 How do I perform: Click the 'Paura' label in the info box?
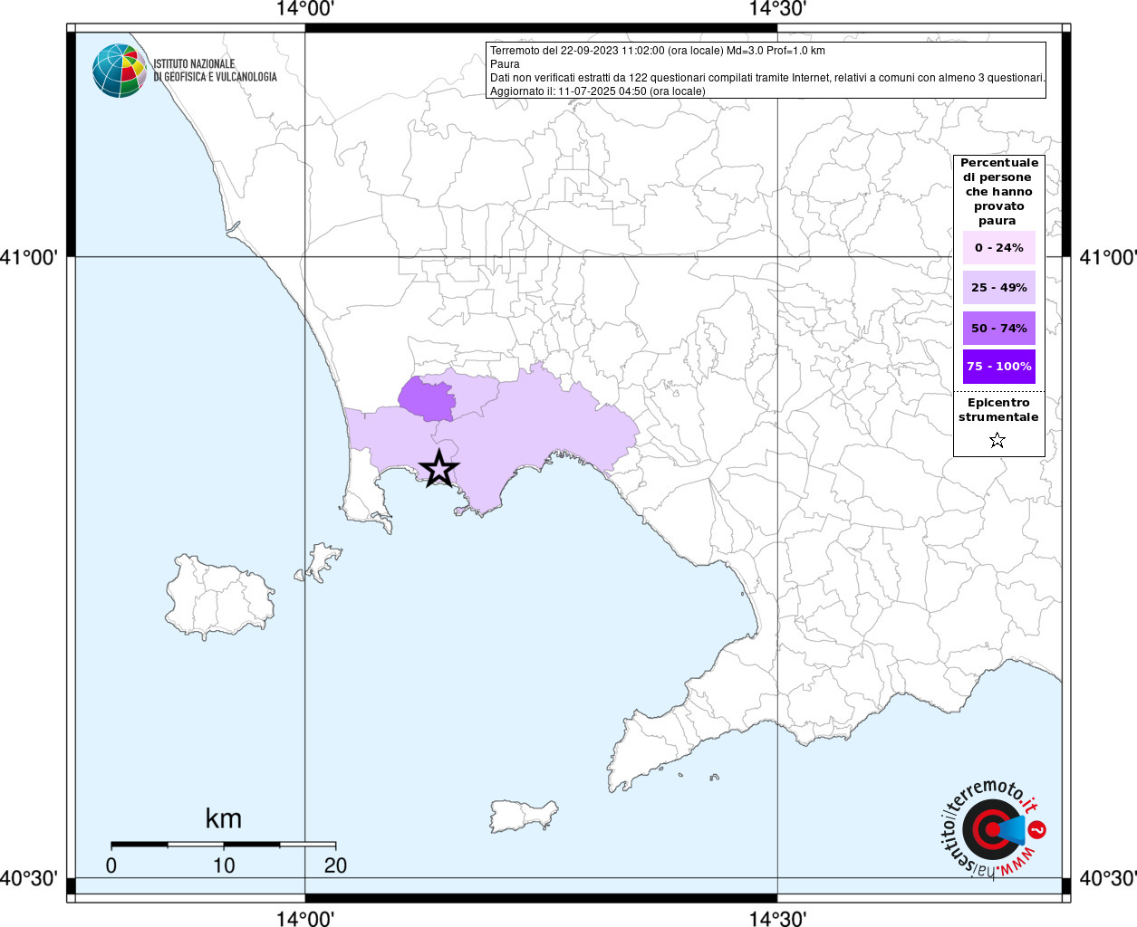point(505,64)
